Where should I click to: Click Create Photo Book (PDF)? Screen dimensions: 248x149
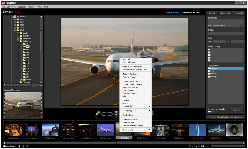(x=135, y=84)
